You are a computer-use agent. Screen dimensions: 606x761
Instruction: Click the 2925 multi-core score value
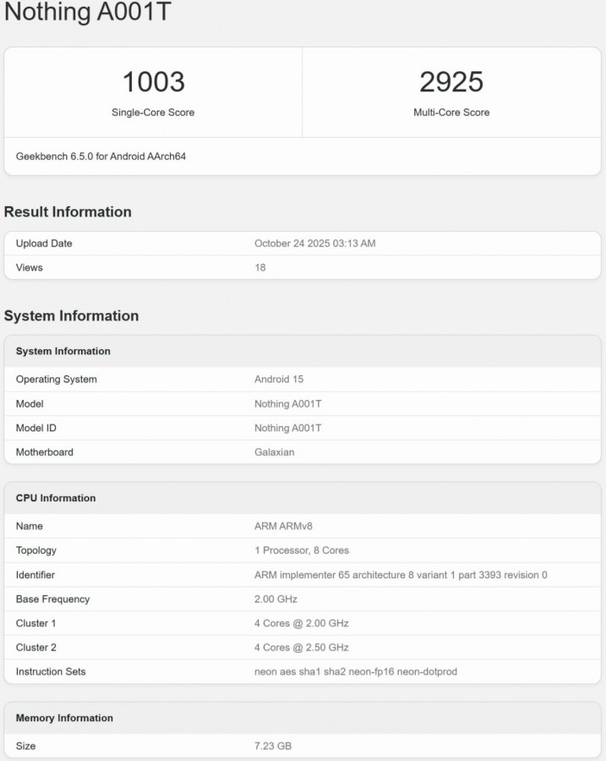tap(451, 82)
